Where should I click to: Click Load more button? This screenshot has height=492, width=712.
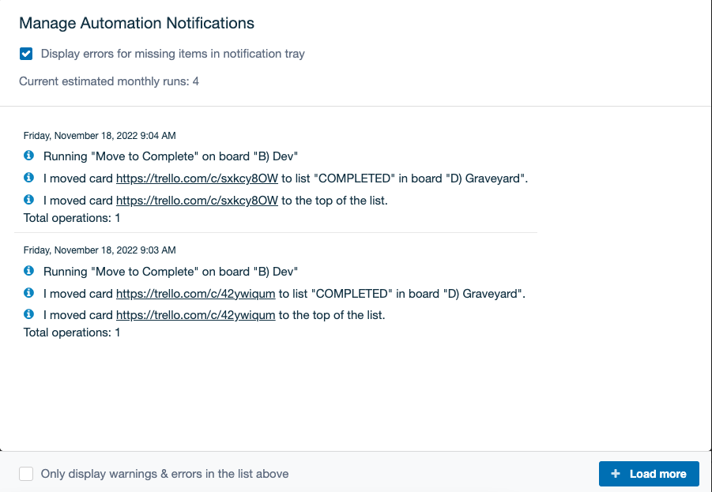(x=649, y=474)
